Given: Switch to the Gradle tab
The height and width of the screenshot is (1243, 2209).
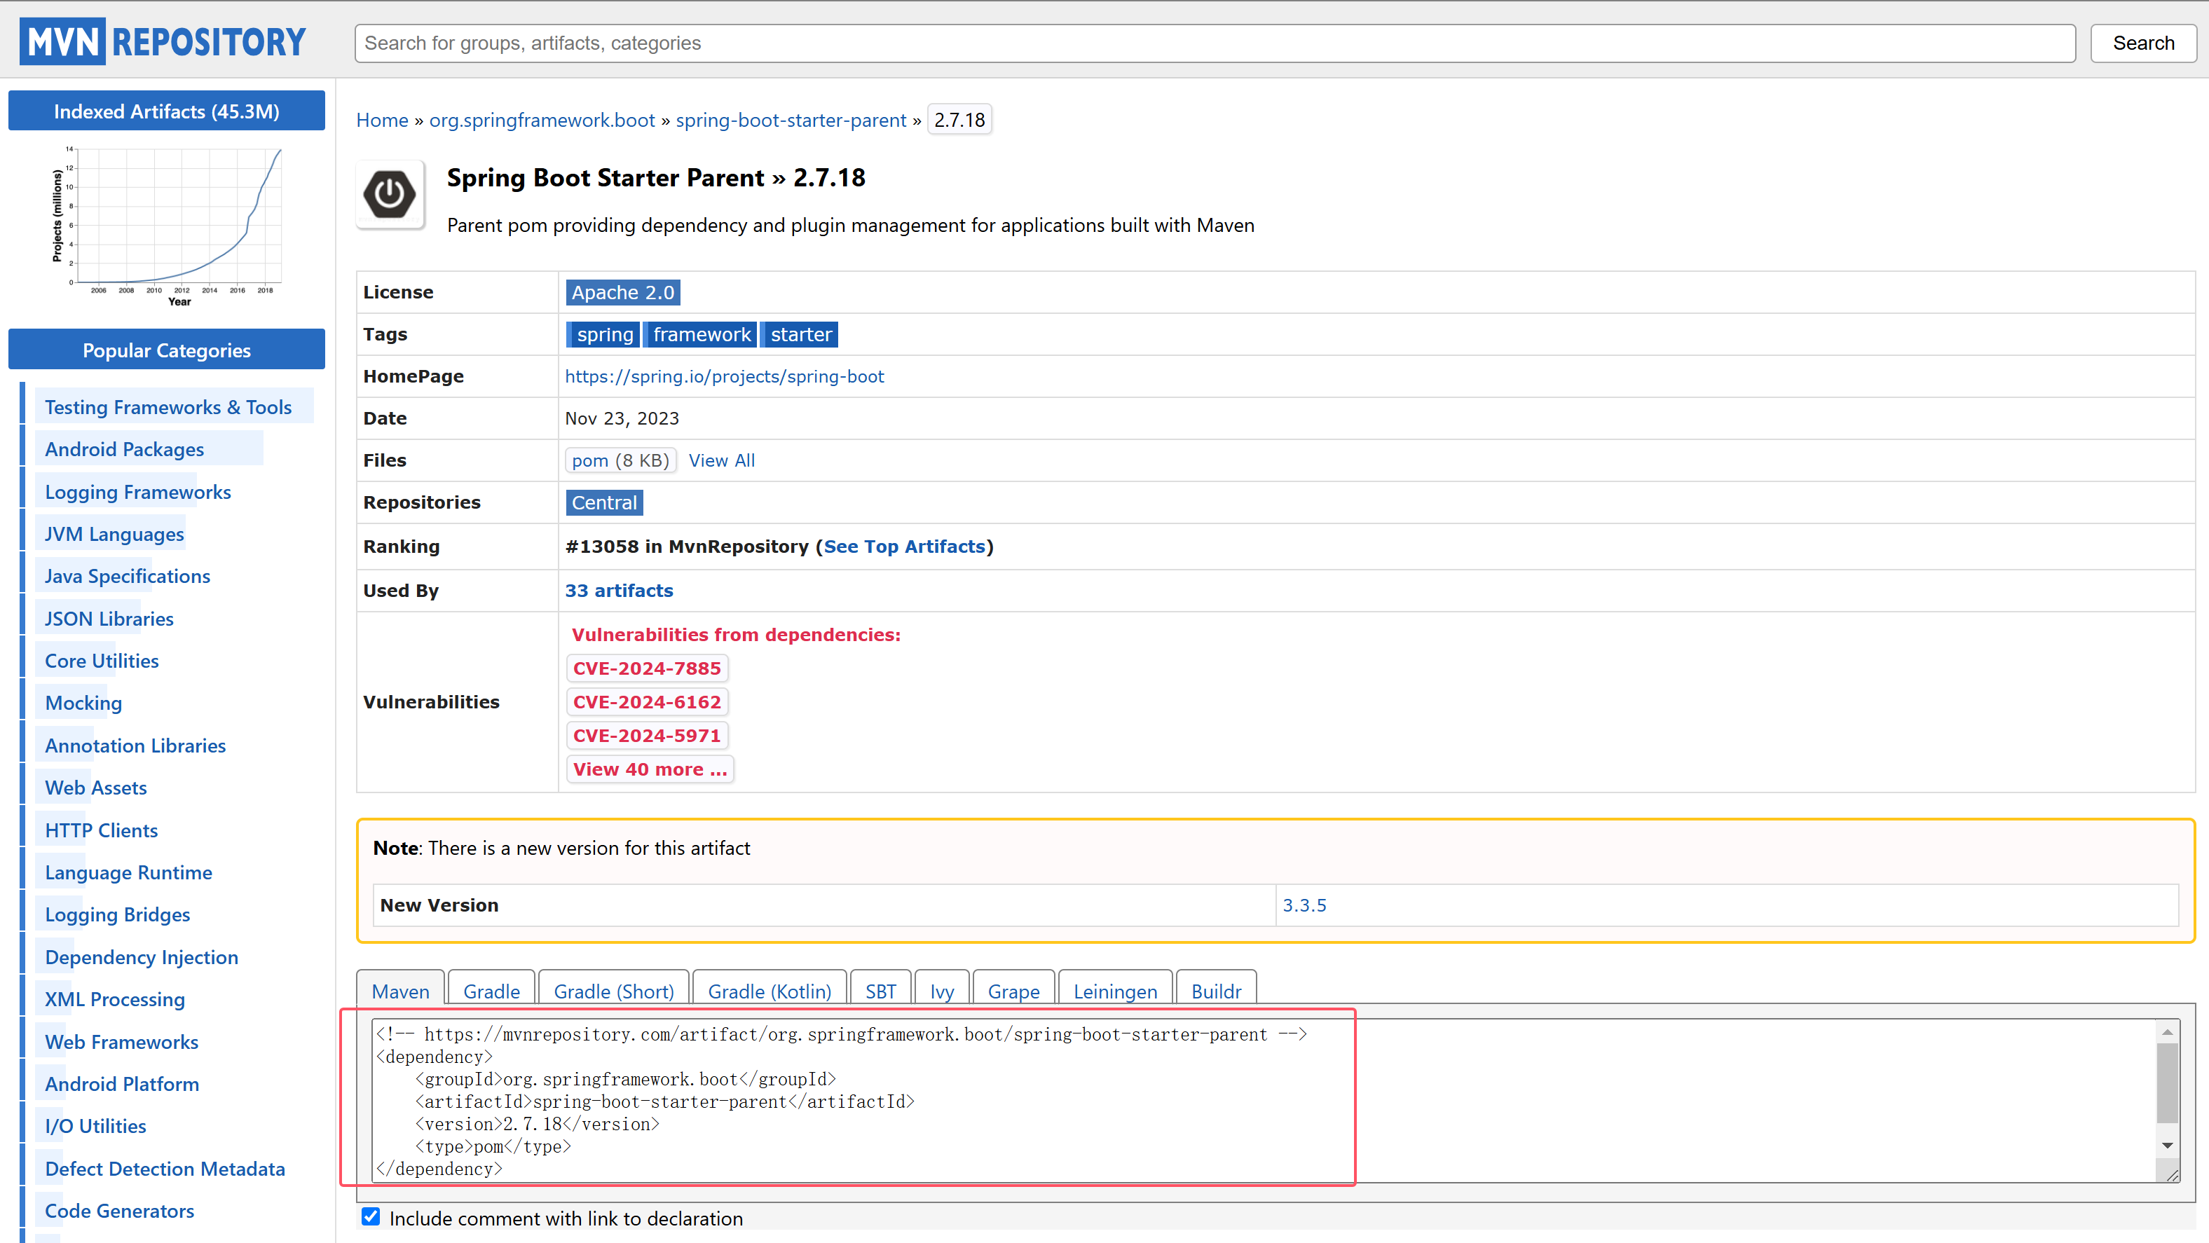Looking at the screenshot, I should click(491, 990).
